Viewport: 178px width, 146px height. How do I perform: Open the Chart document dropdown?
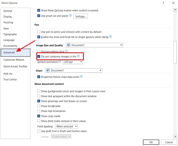pyautogui.click(x=74, y=70)
